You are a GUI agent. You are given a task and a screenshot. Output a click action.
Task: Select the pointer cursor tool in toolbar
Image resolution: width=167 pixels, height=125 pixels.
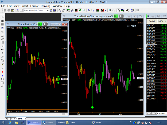(119, 10)
